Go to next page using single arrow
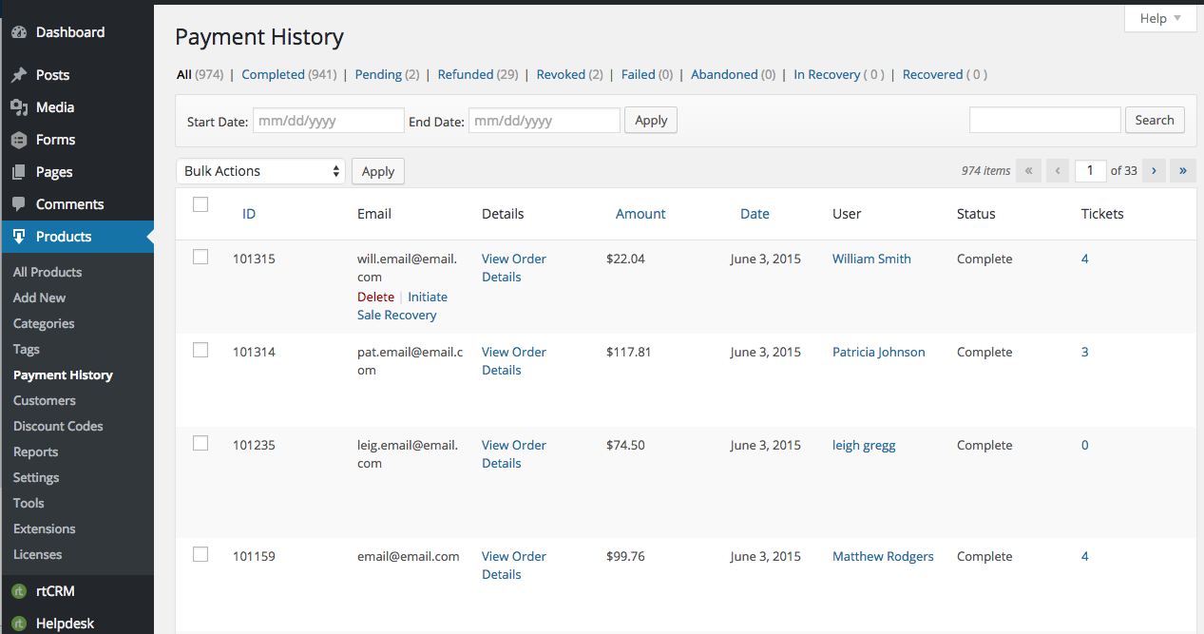This screenshot has height=634, width=1204. pyautogui.click(x=1154, y=171)
